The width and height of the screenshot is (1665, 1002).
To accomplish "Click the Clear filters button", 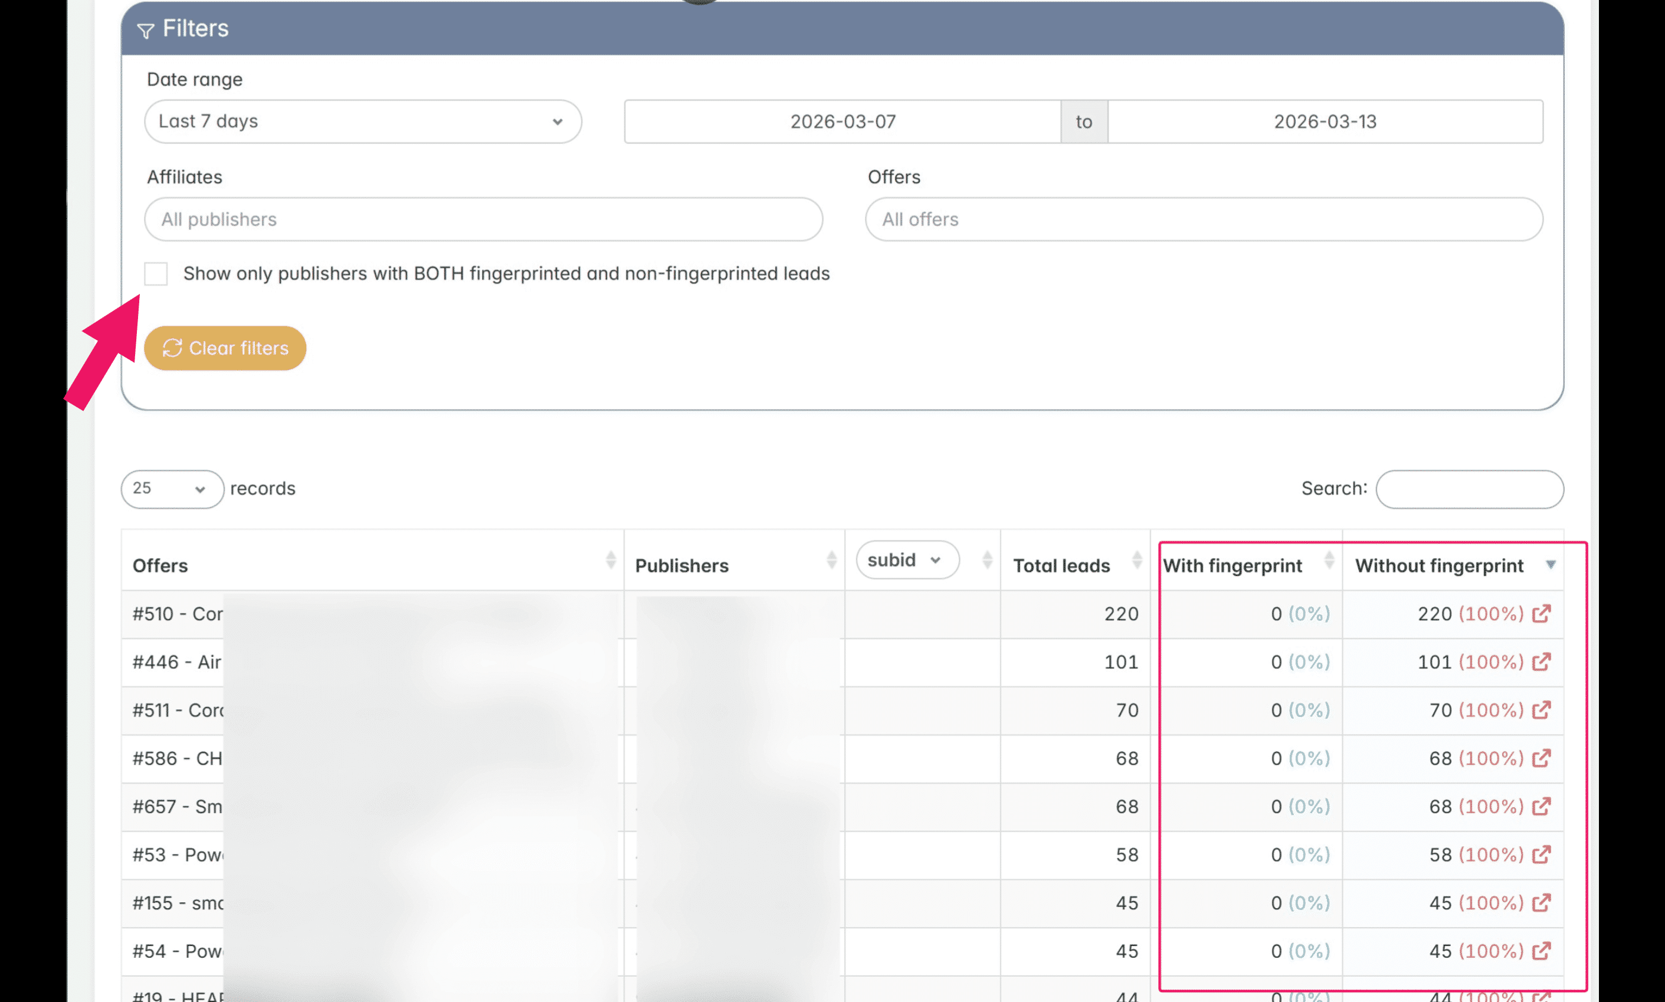I will pyautogui.click(x=225, y=348).
